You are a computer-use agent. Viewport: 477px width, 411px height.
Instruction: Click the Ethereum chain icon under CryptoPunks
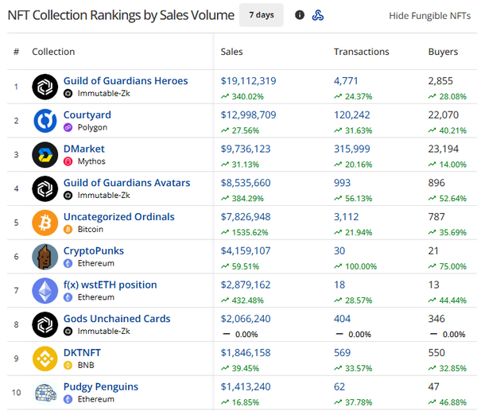(x=68, y=263)
